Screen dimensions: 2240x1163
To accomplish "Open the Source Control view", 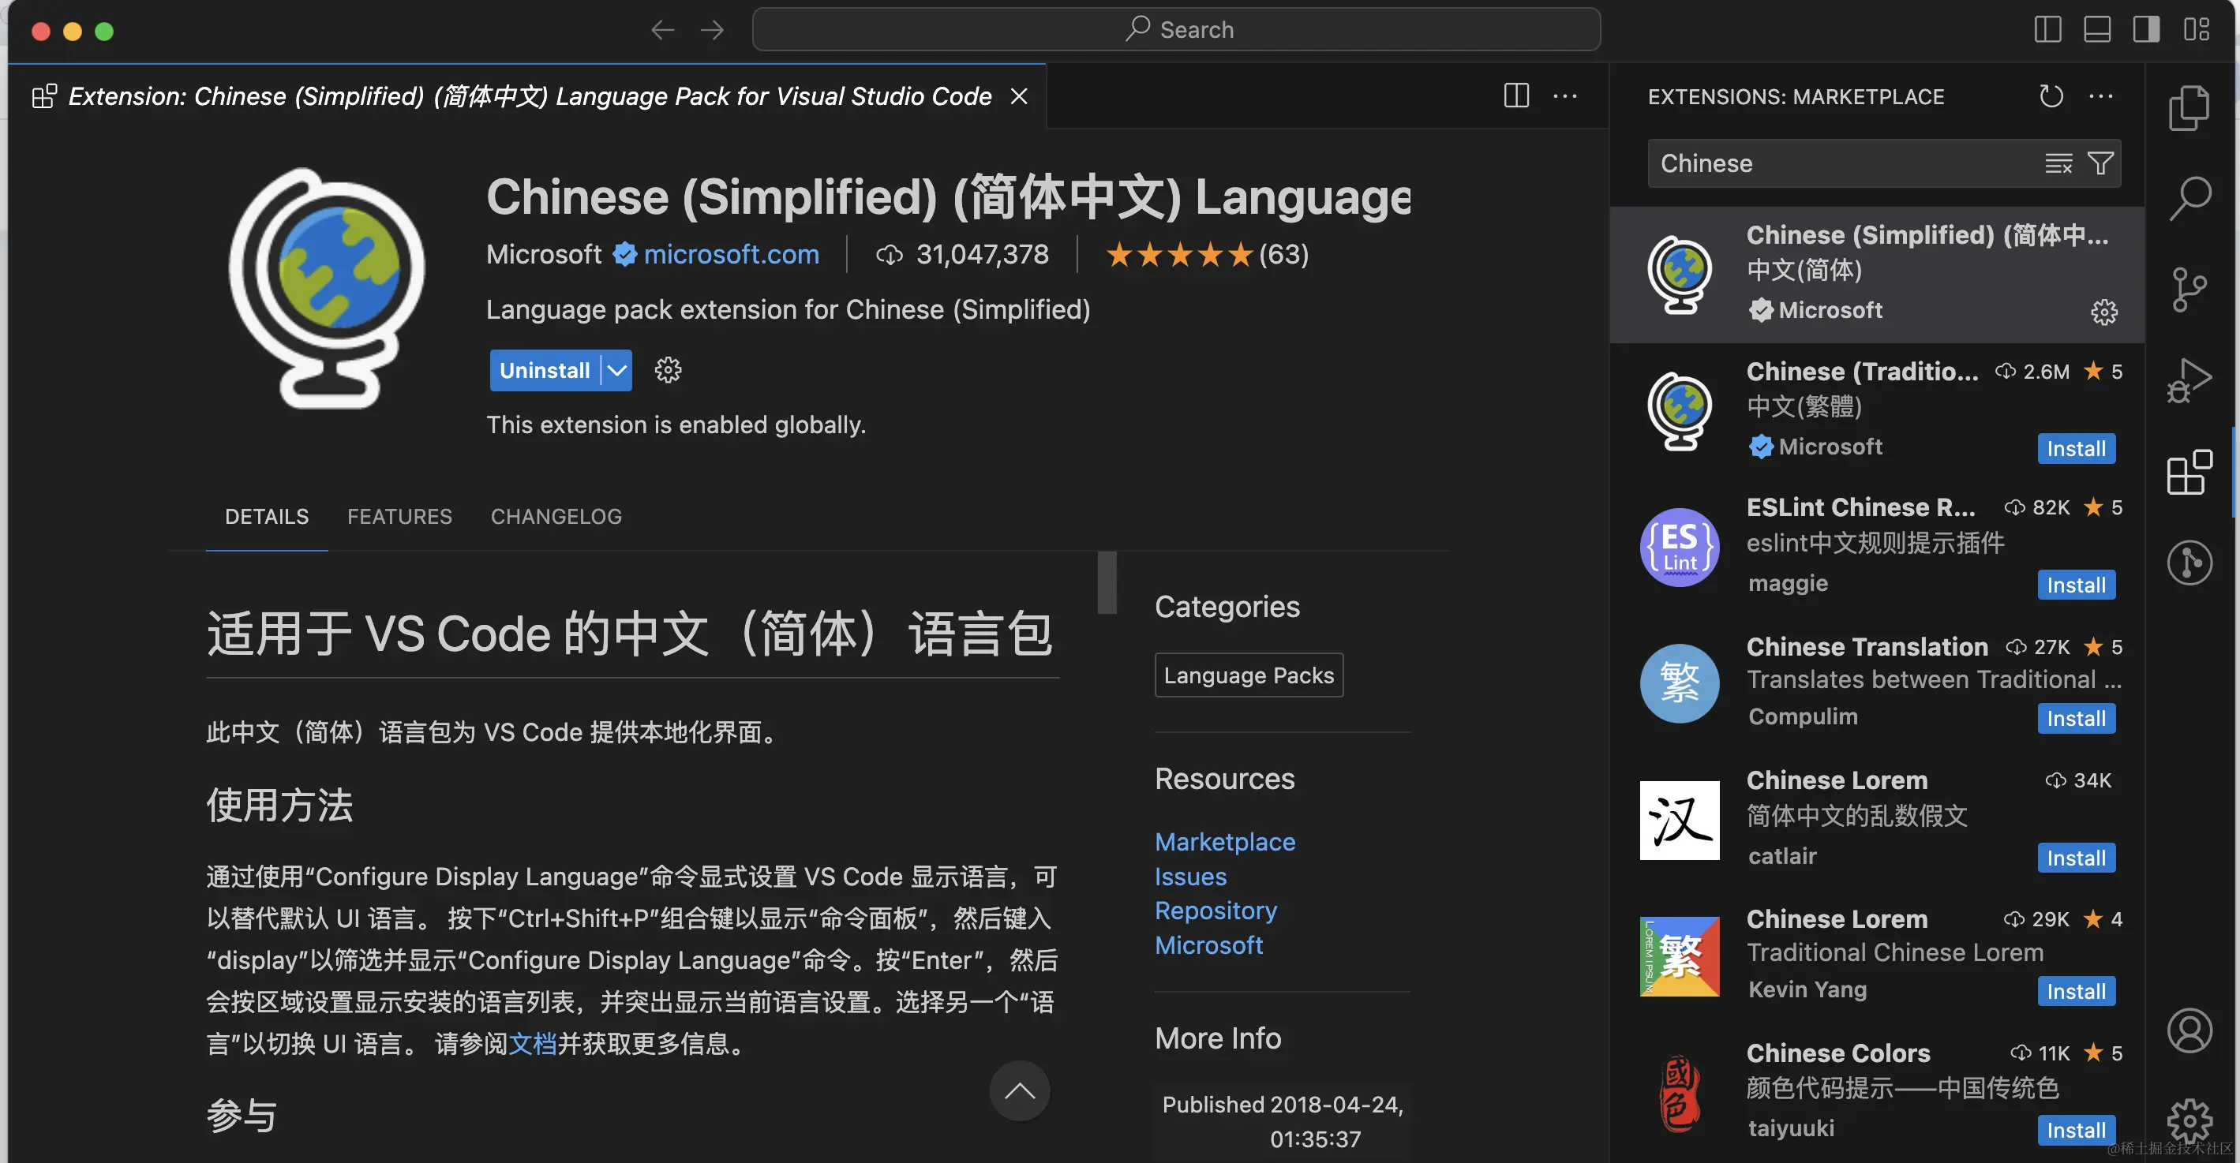I will pos(2190,289).
